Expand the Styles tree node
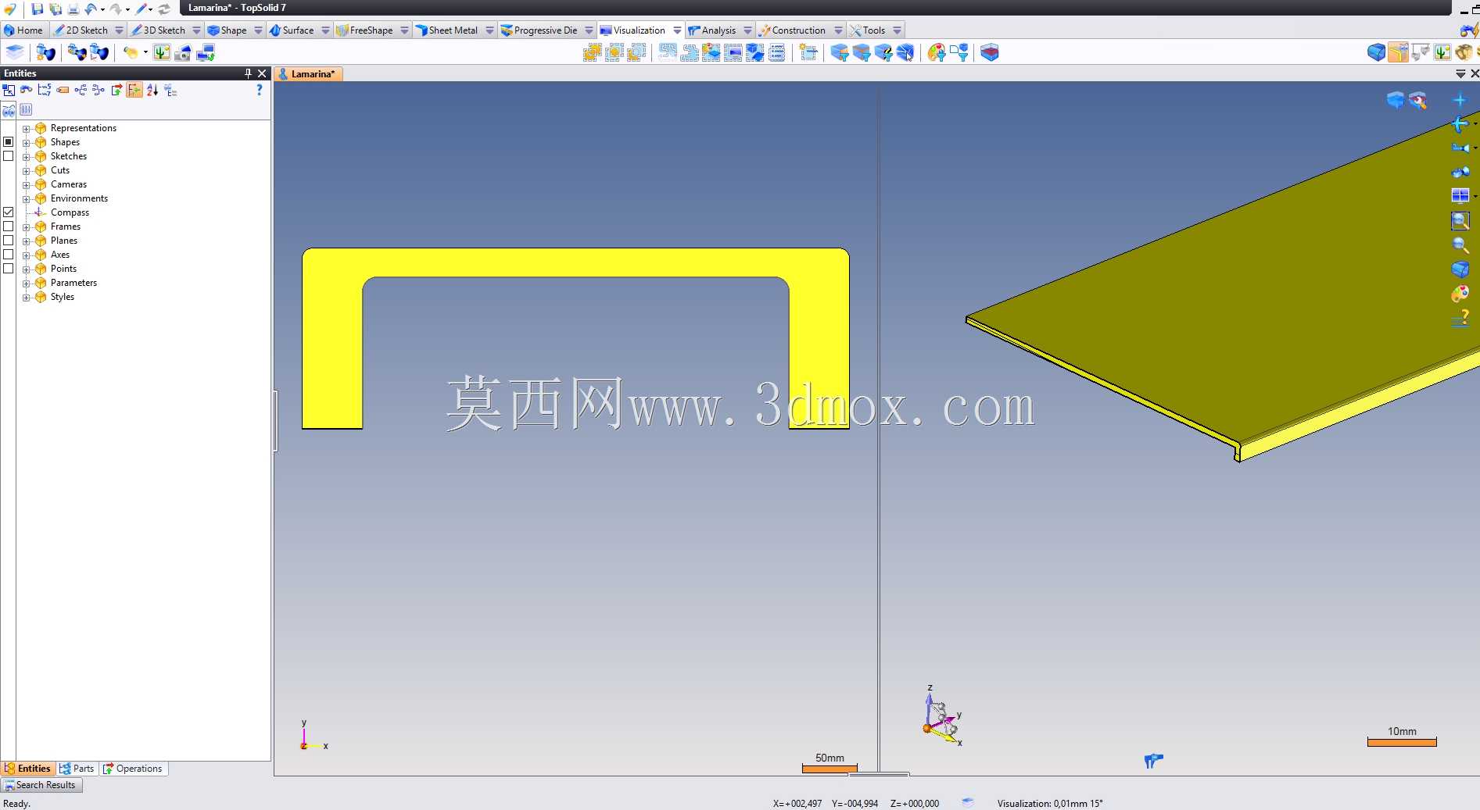The image size is (1480, 810). 26,297
